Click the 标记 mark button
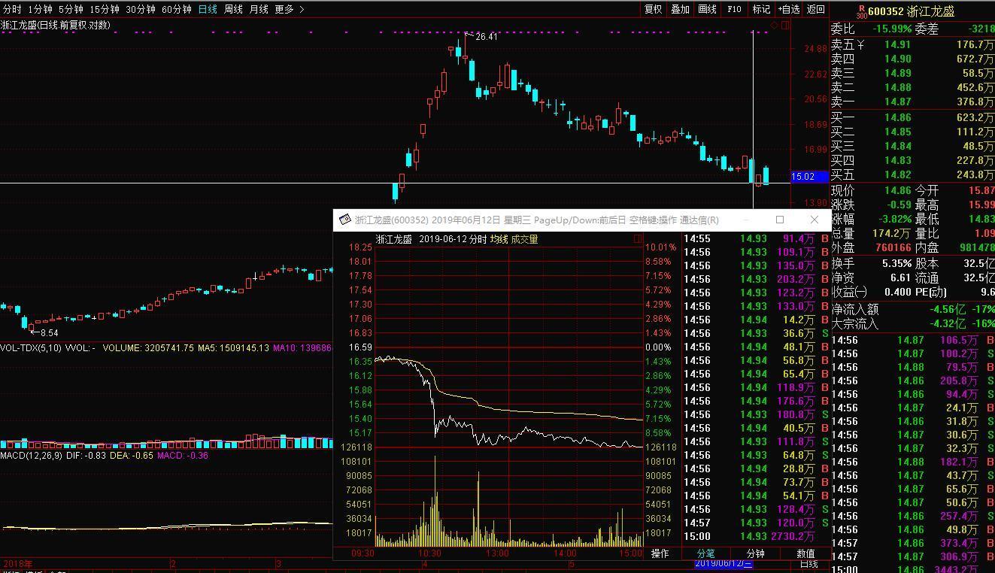 pos(762,9)
